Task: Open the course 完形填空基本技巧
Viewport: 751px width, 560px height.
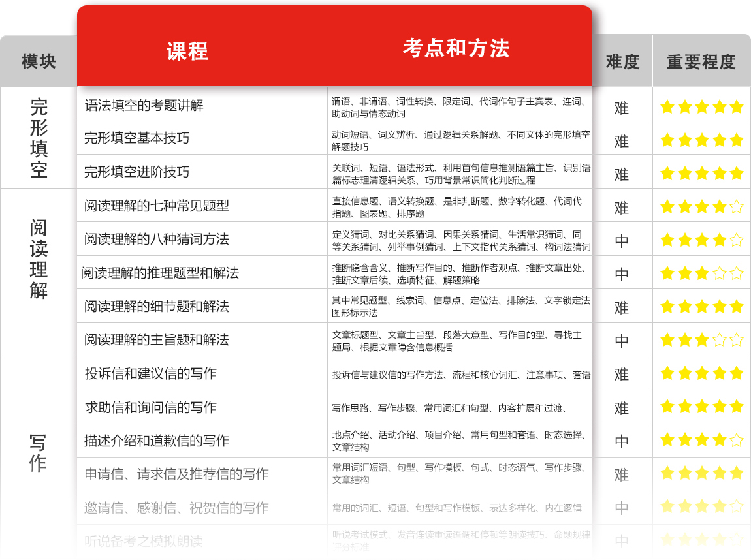Action: coord(137,138)
